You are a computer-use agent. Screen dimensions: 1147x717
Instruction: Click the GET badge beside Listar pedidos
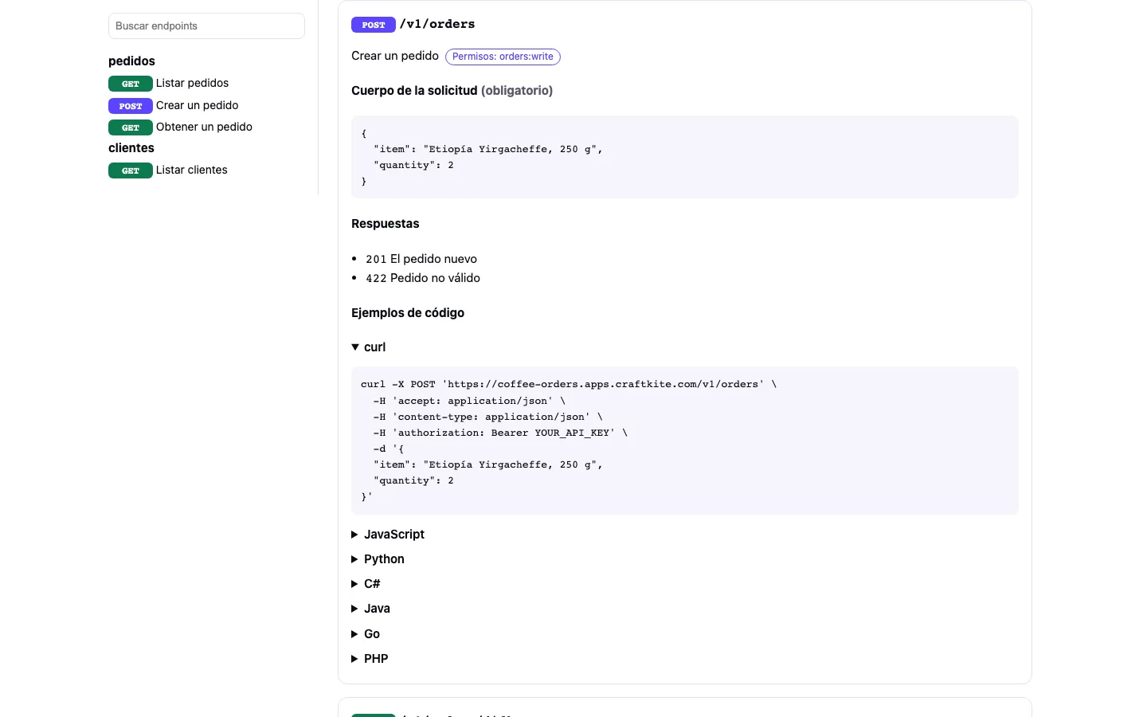click(131, 84)
